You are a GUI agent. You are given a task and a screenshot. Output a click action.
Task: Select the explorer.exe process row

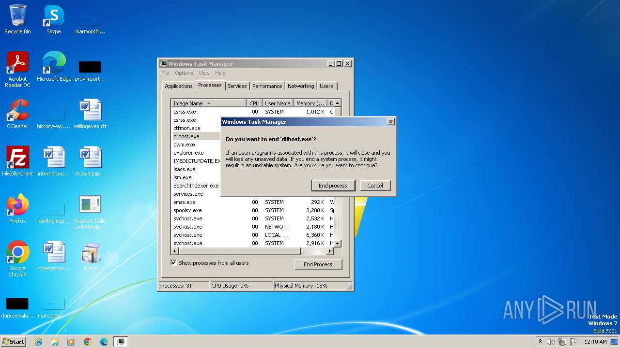[196, 153]
